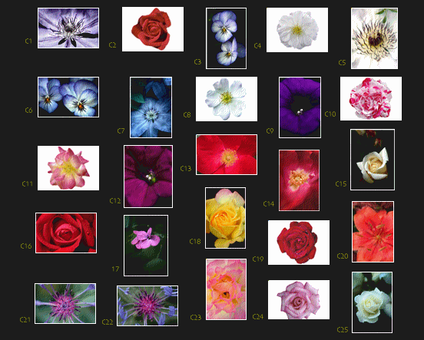Select the C25 white rose thumbnail
This screenshot has width=424, height=340.
tap(372, 302)
